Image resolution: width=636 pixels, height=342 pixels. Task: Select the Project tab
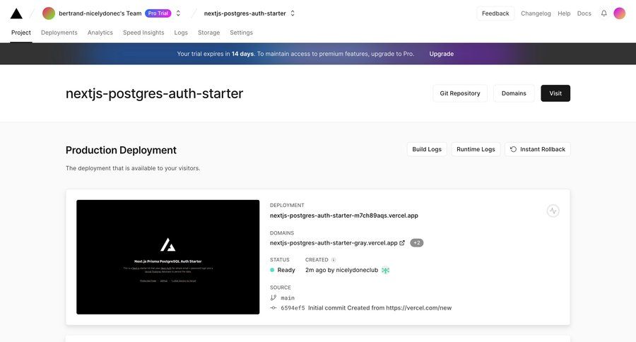(21, 33)
